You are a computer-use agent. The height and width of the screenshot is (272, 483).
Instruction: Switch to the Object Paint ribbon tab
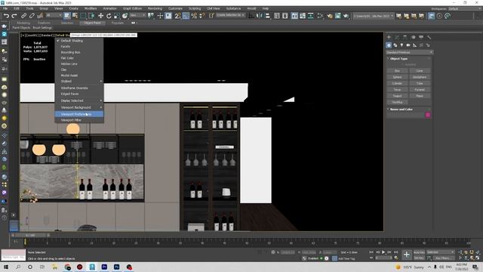(x=92, y=23)
